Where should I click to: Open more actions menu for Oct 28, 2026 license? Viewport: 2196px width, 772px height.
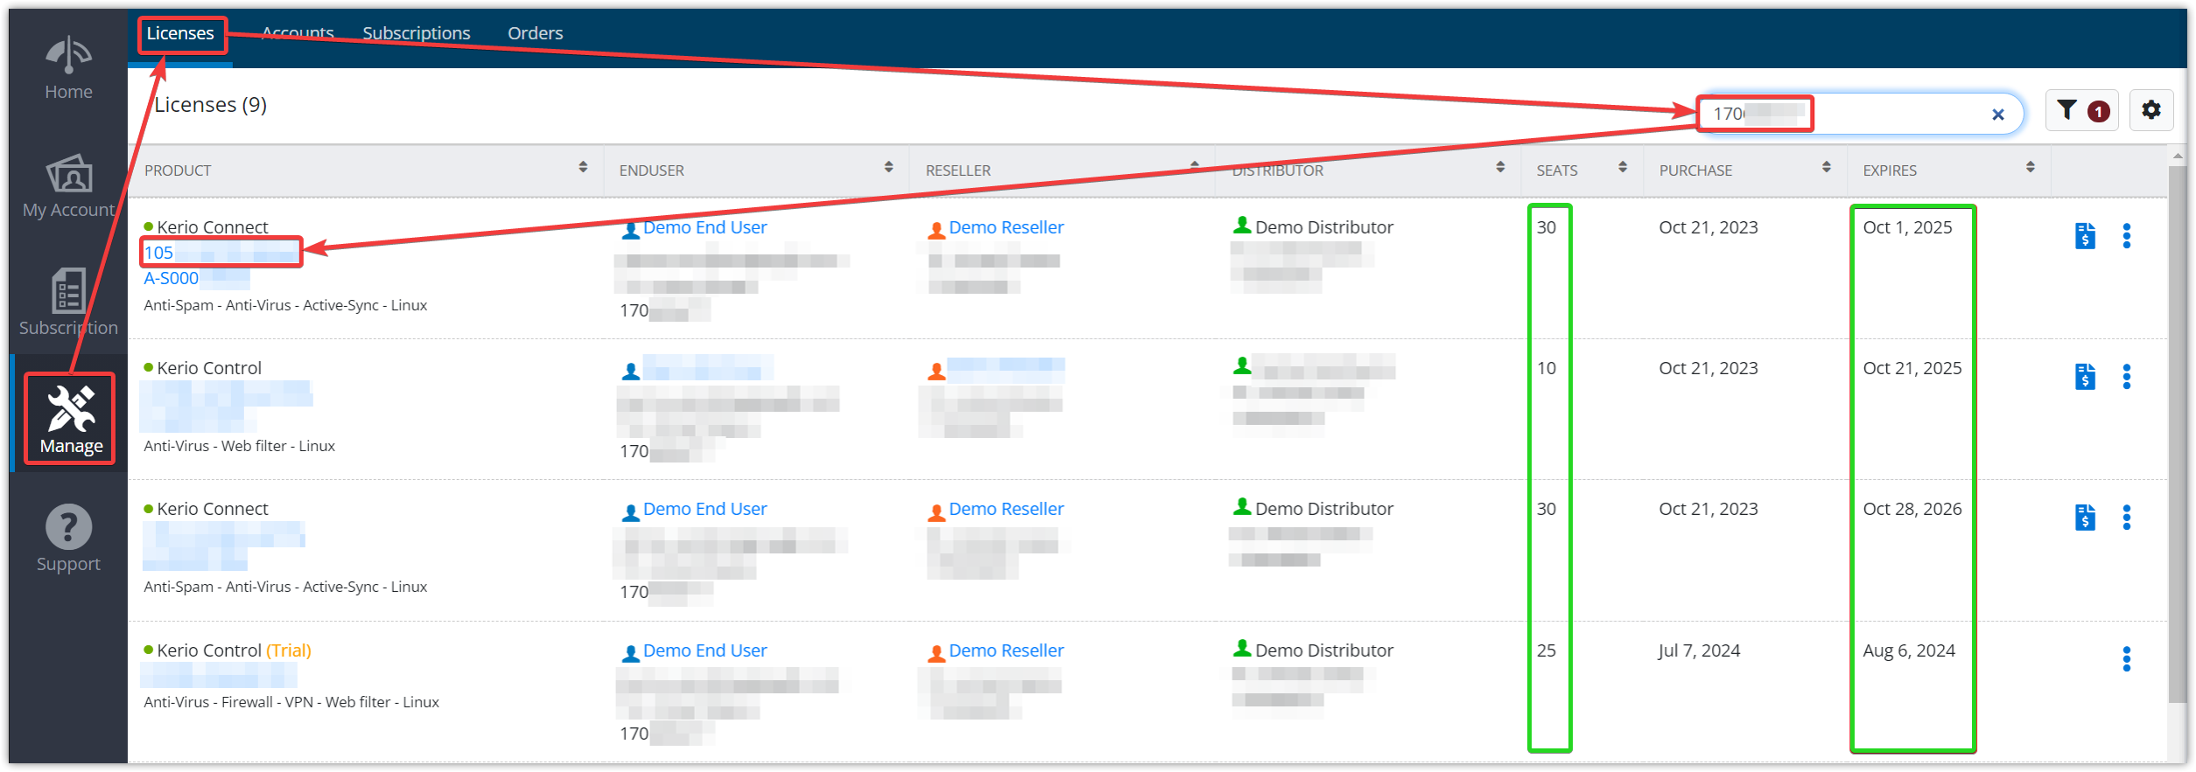[x=2127, y=518]
